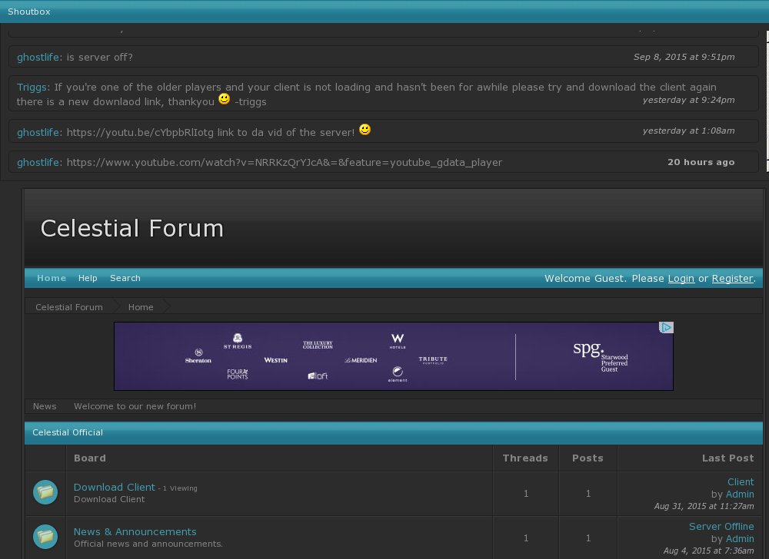This screenshot has width=769, height=559.
Task: Click the Celestial Forum breadcrumb
Action: click(69, 307)
